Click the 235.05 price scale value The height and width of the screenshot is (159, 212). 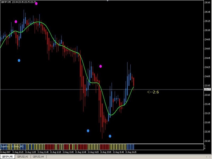click(207, 30)
